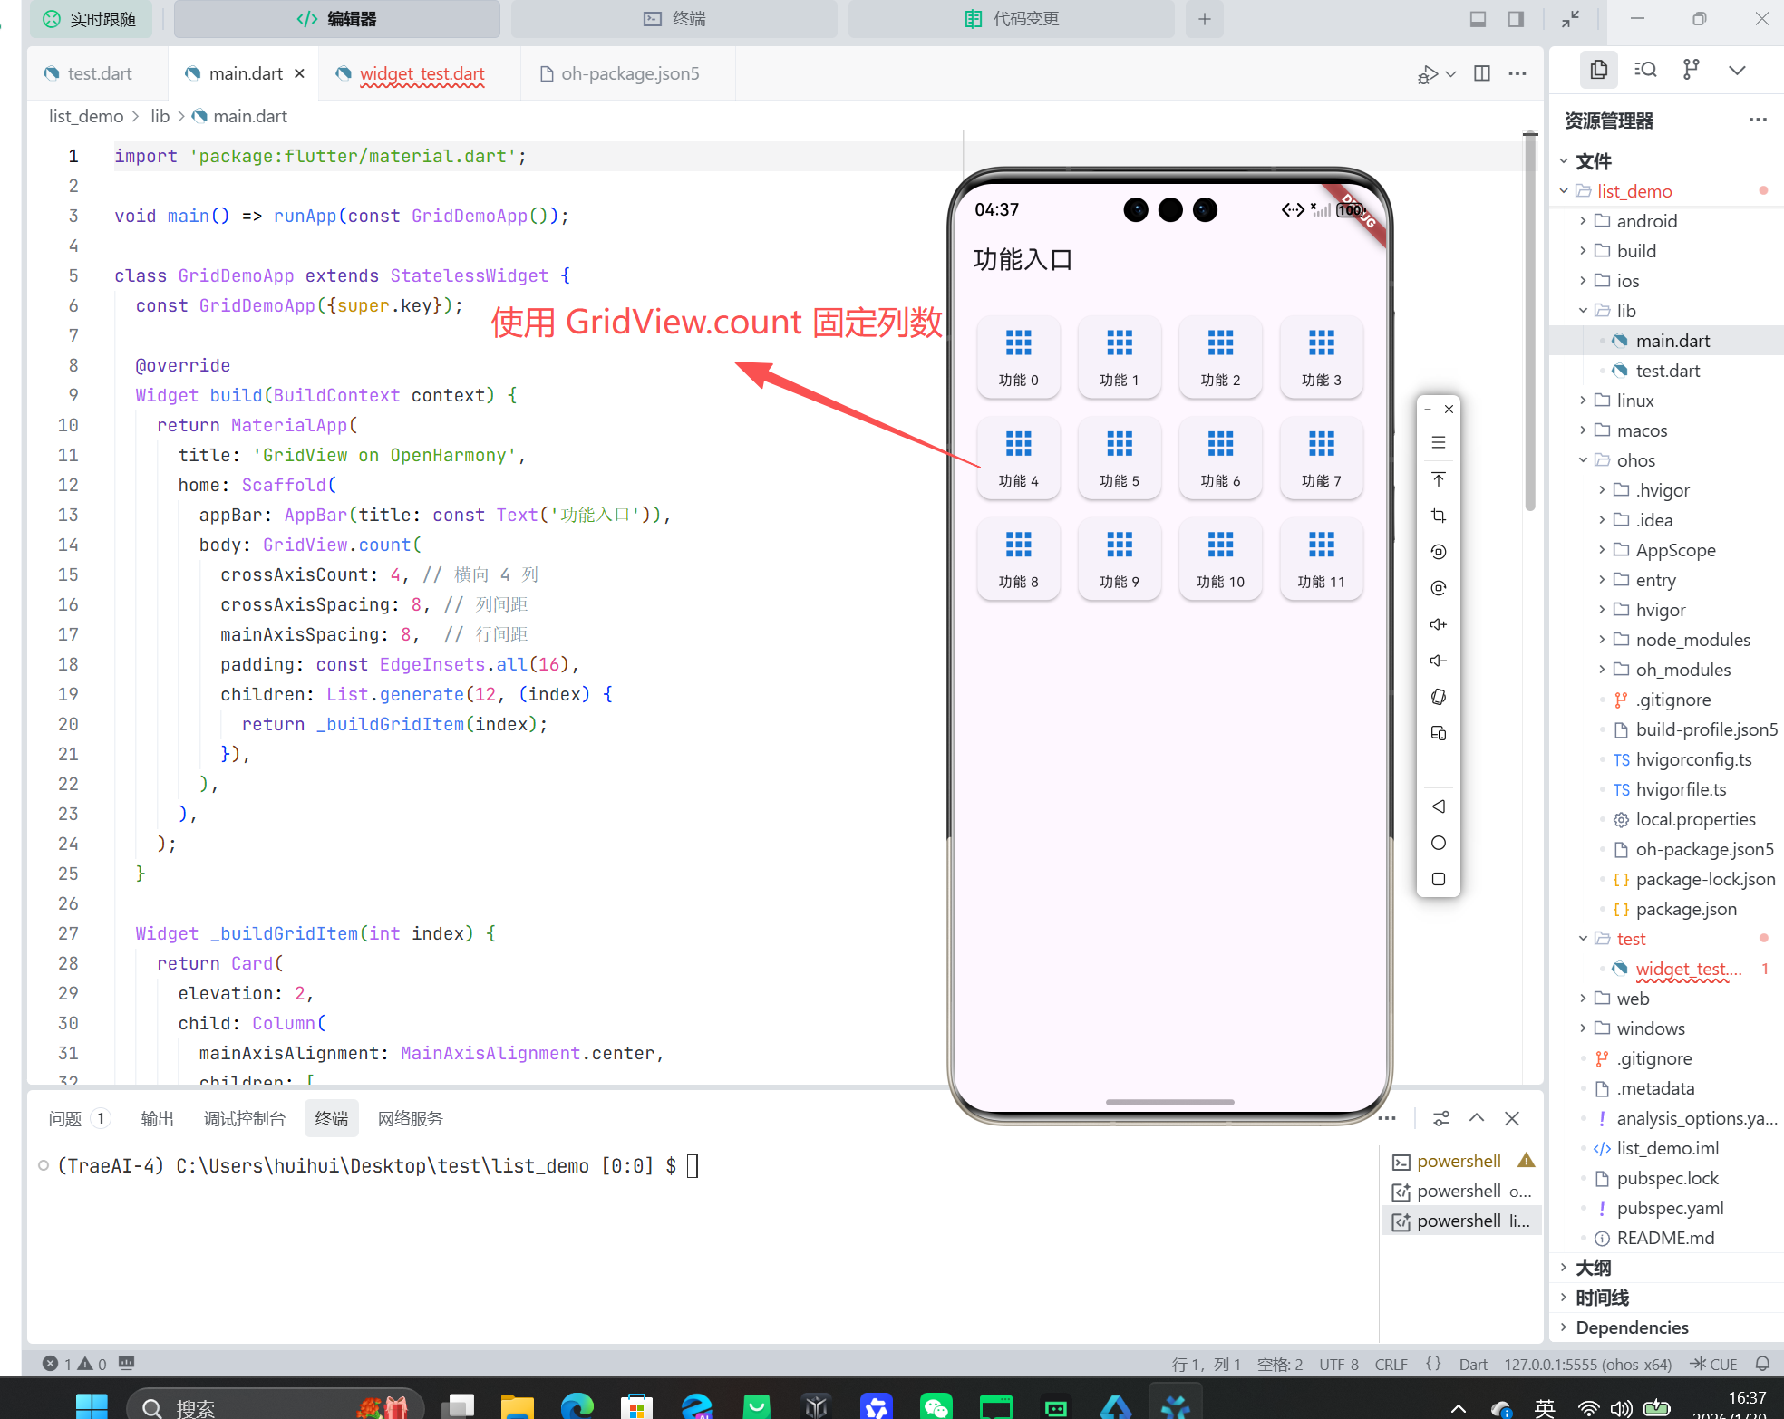Click the 实时跟随 button
Viewport: 1784px width, 1419px height.
click(90, 19)
